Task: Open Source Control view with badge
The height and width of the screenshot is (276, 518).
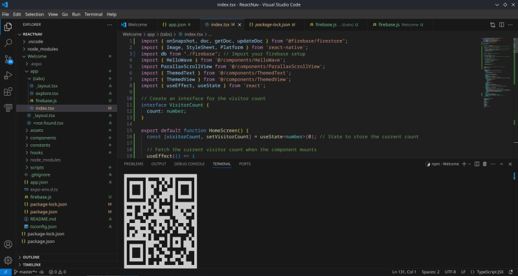Action: tap(8, 59)
